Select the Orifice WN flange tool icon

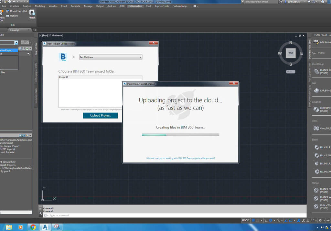tap(316, 206)
